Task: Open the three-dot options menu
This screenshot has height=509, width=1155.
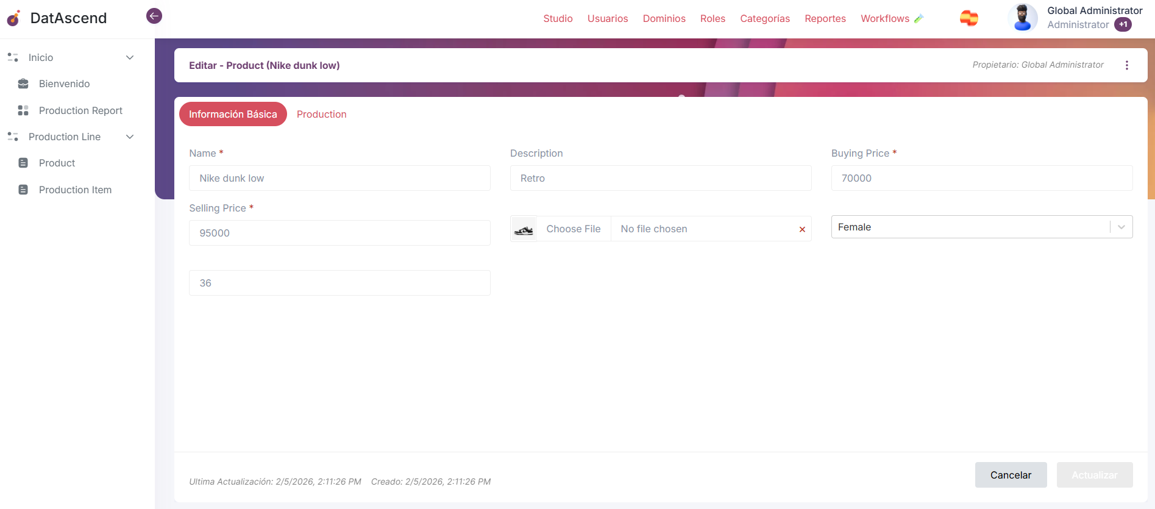Action: click(x=1126, y=65)
